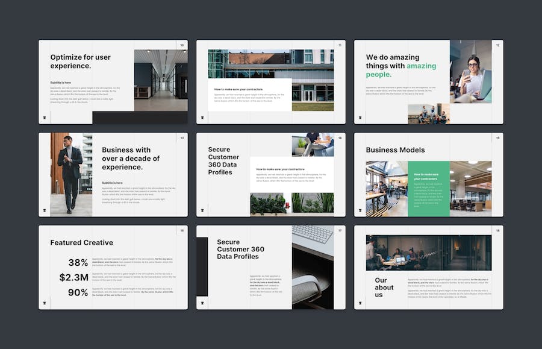This screenshot has width=542, height=349.
Task: Select the office hallway photo on slide 10
Action: click(160, 80)
